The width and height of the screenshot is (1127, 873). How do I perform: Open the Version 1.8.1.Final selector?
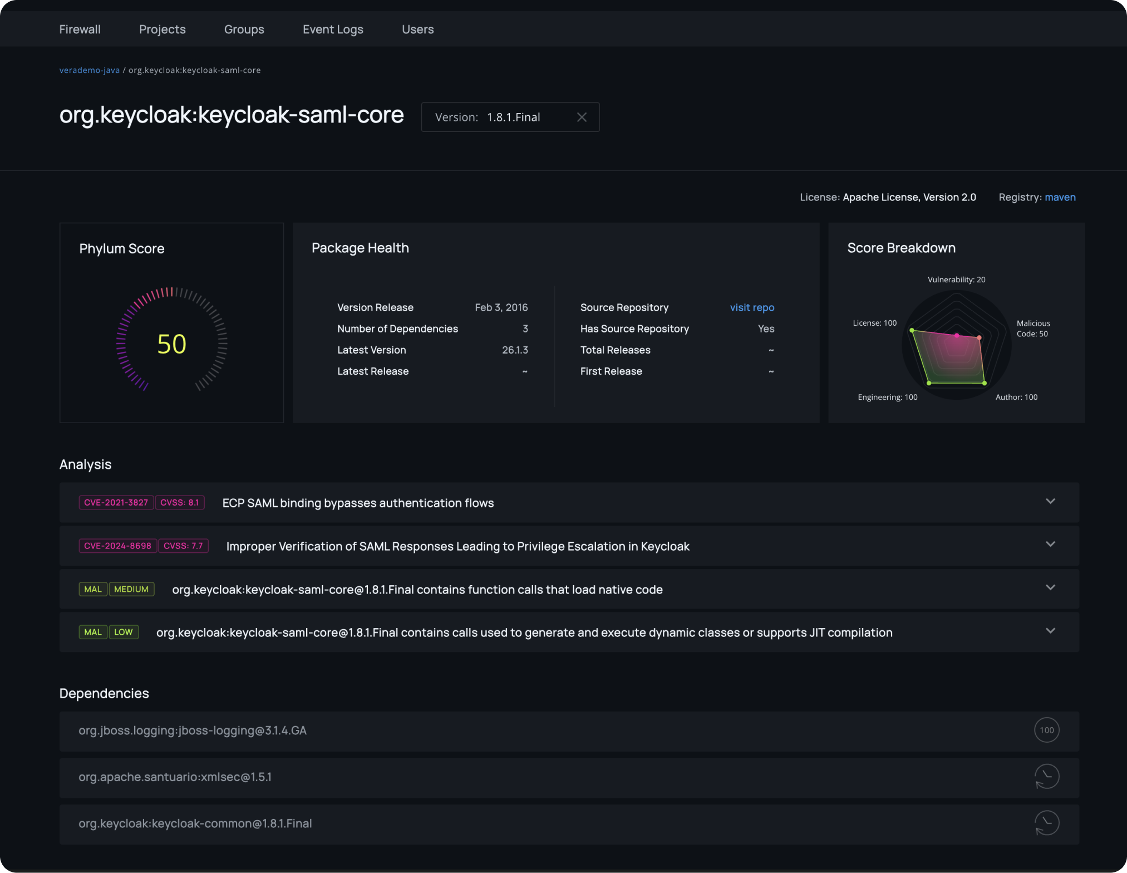coord(510,117)
